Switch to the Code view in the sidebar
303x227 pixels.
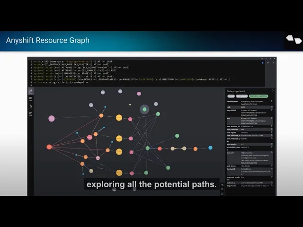pyautogui.click(x=31, y=114)
